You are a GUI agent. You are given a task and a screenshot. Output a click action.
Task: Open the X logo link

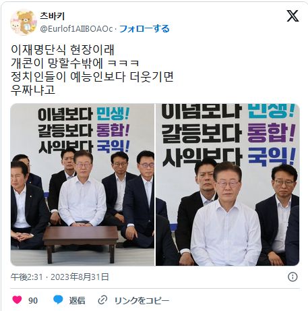[292, 16]
